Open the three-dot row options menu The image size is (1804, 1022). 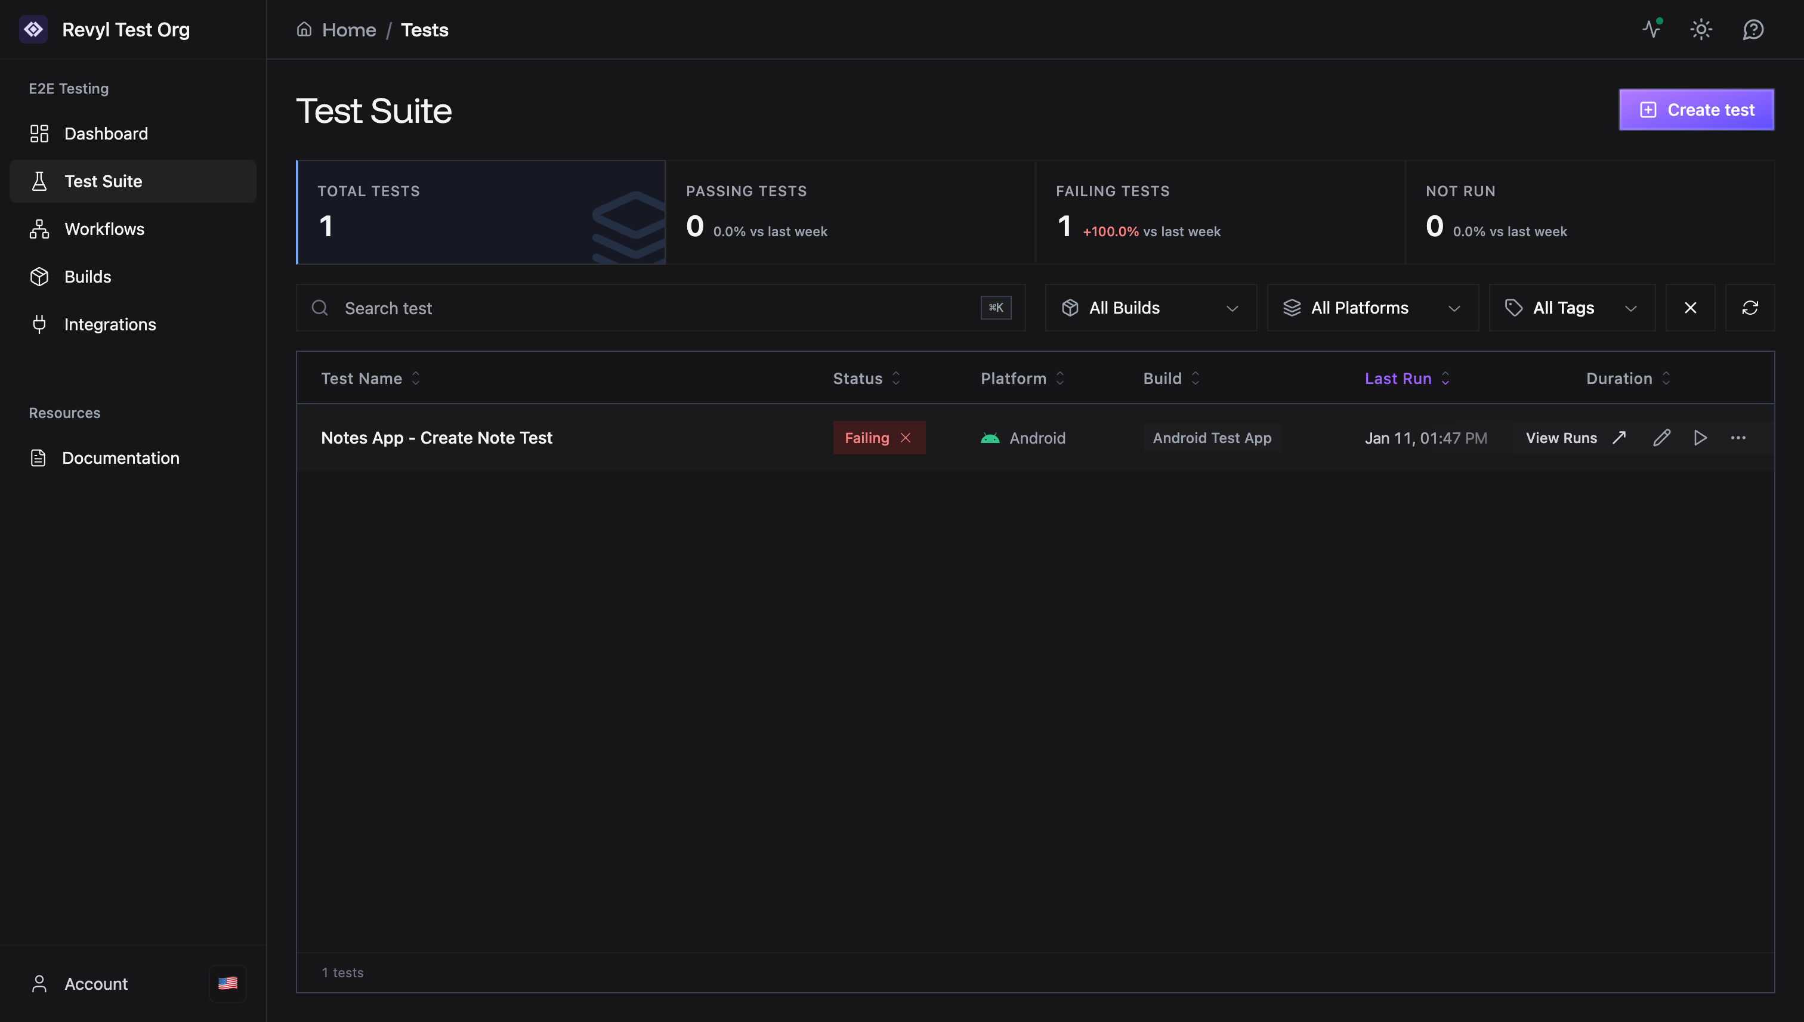[1738, 438]
